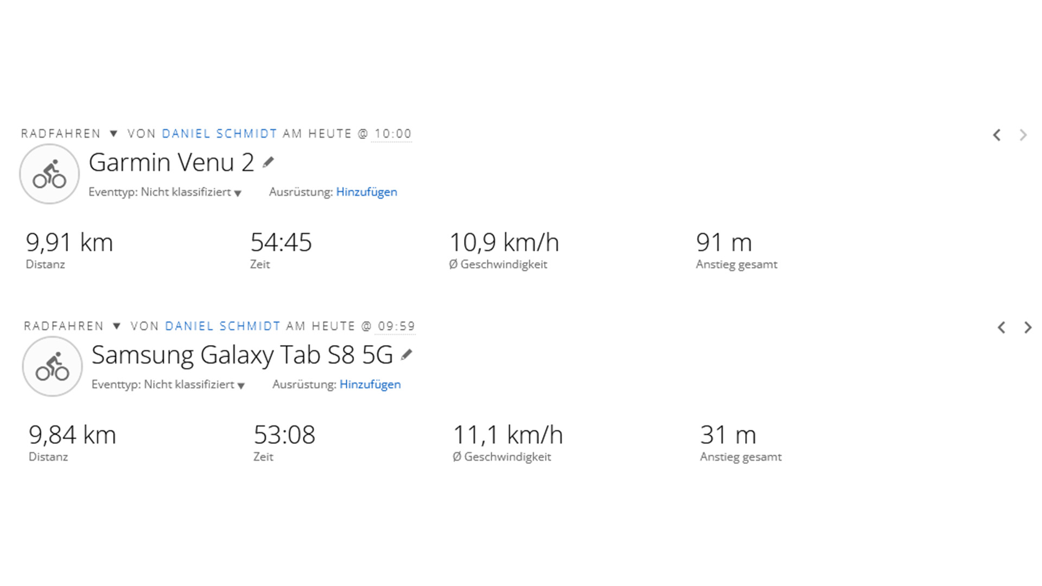The width and height of the screenshot is (1042, 586).
Task: Open Daniel Schmidt profile link in Garmin activity
Action: (219, 133)
